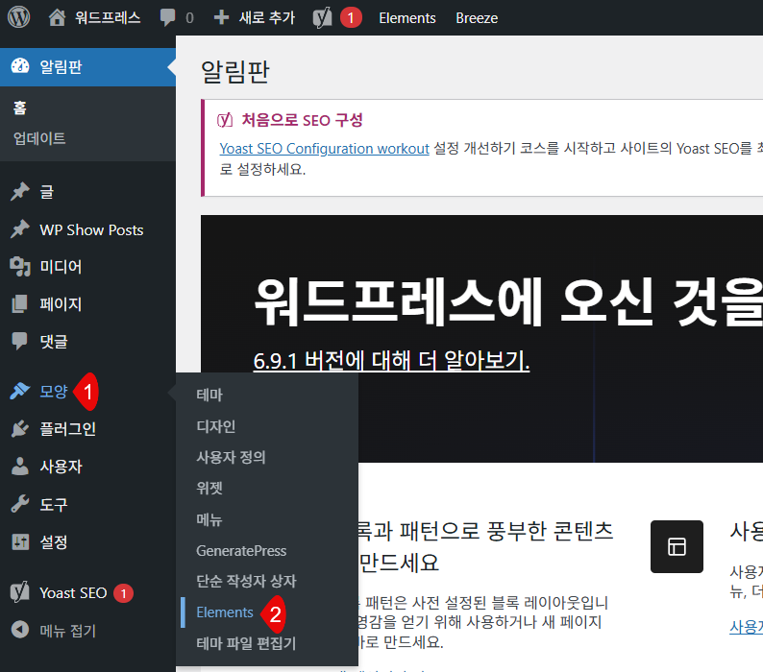This screenshot has width=763, height=672.
Task: Open 단순 작성자 상자 in flyout
Action: 246,581
